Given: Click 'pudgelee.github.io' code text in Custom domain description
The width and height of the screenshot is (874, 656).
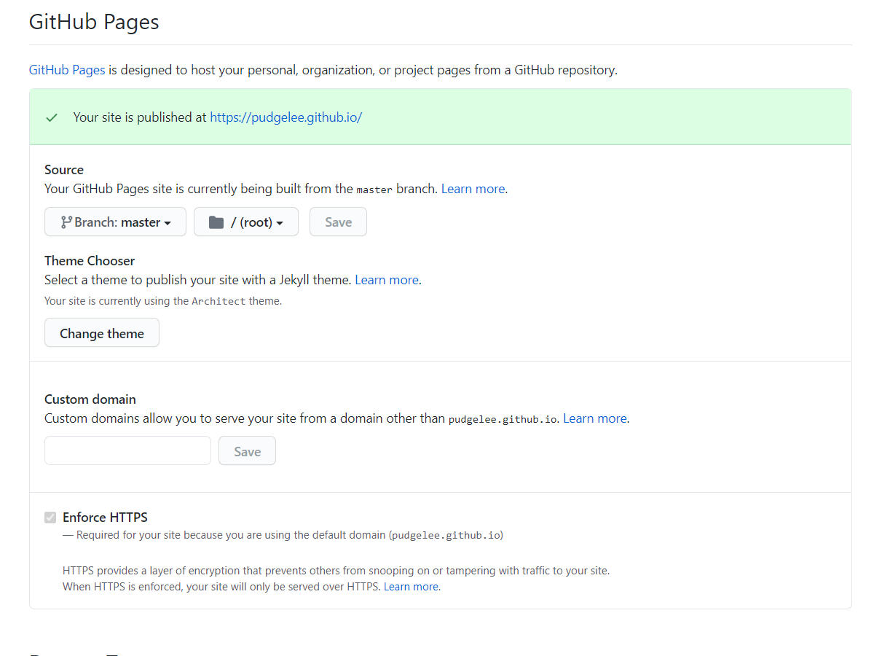Looking at the screenshot, I should coord(503,419).
